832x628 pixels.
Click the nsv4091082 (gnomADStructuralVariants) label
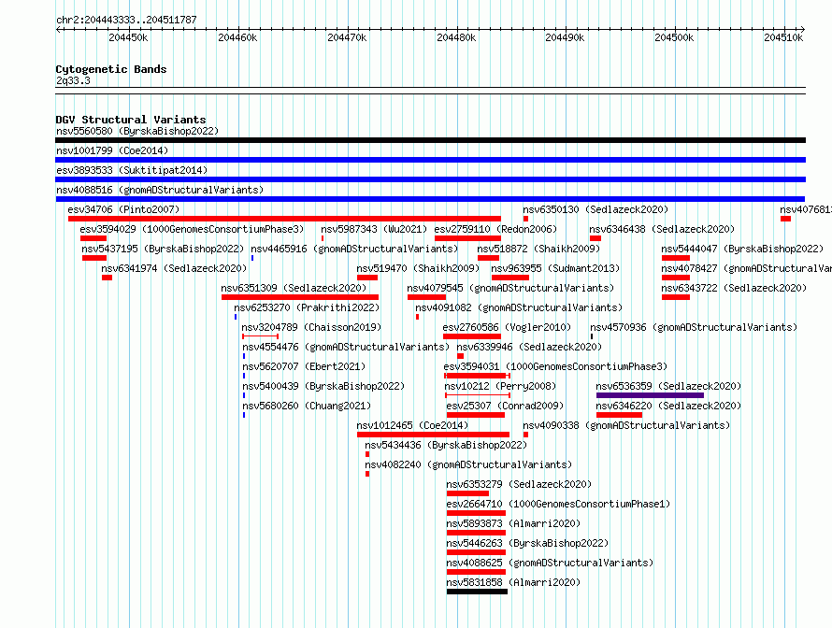tap(519, 307)
